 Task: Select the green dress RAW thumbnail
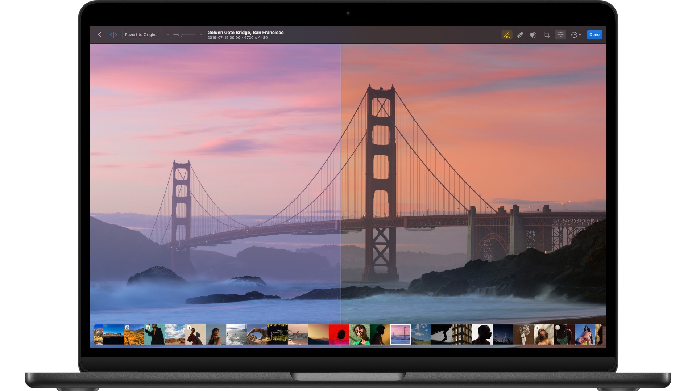coord(564,335)
